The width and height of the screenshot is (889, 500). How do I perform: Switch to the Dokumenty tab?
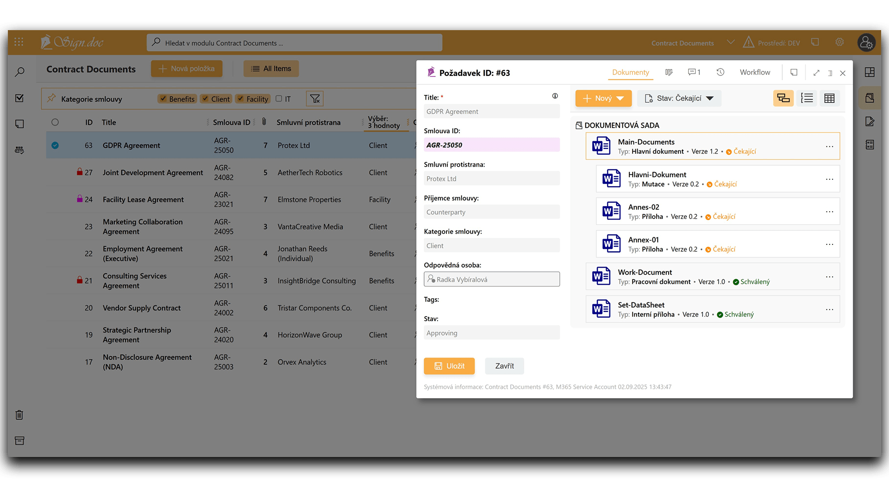[x=630, y=72]
